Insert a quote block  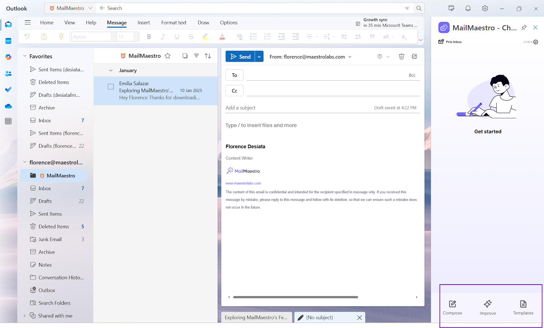pyautogui.click(x=372, y=37)
